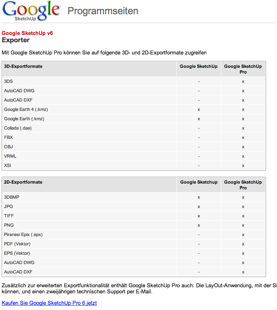
Task: Click the Google SketchUp logo
Action: tap(31, 11)
